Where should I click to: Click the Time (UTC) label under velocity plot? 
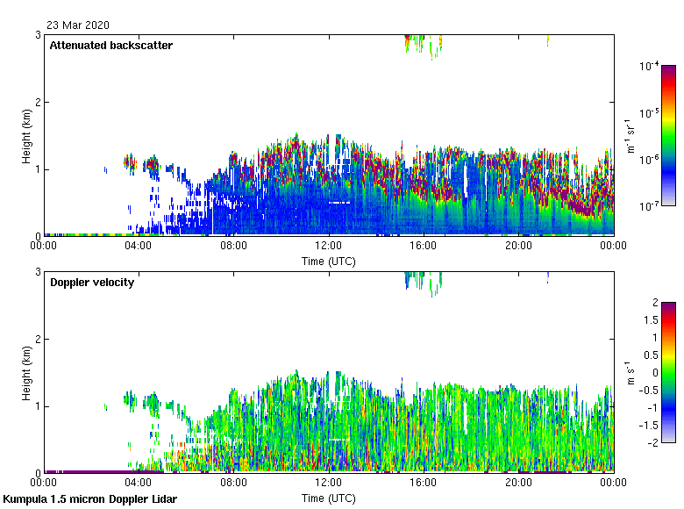coord(329,498)
